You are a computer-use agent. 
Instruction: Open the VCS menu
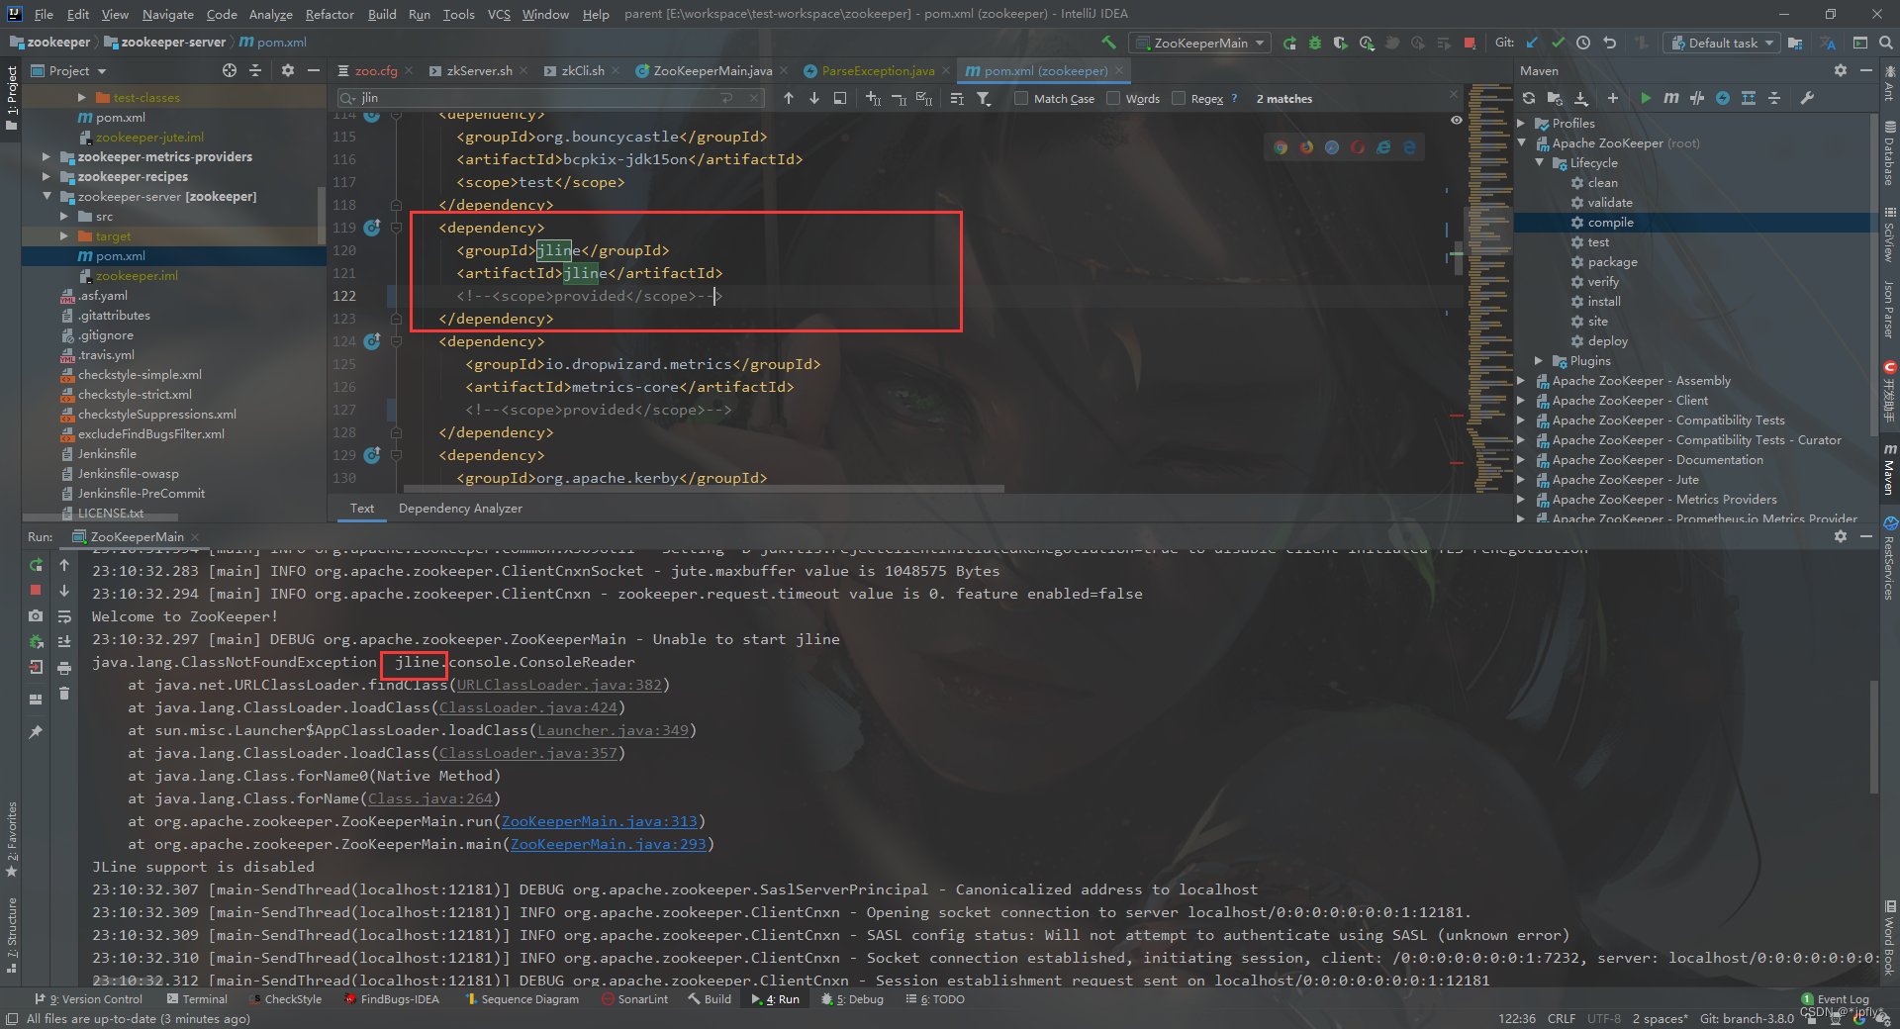point(500,14)
